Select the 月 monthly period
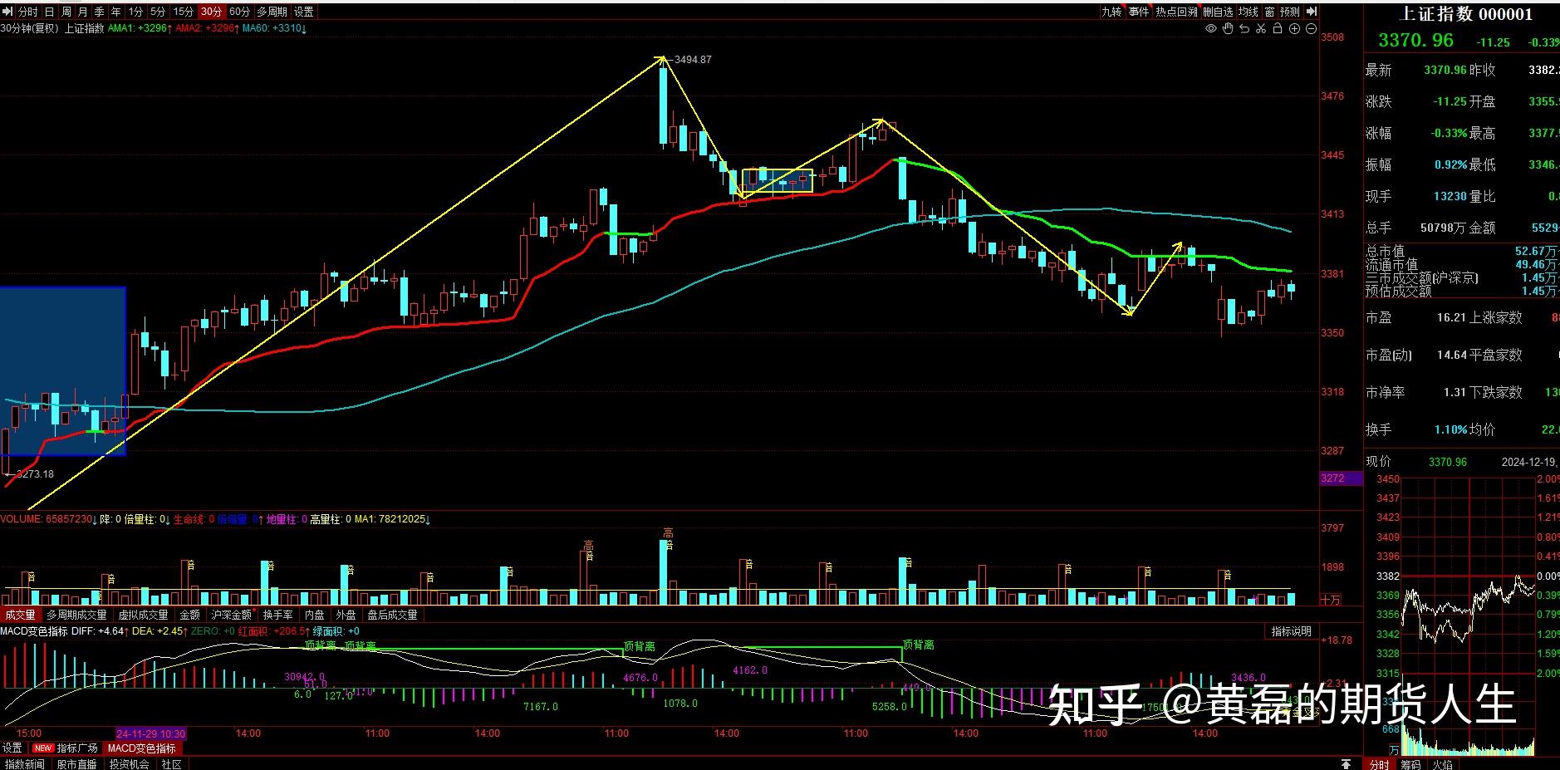The height and width of the screenshot is (770, 1560). [82, 12]
